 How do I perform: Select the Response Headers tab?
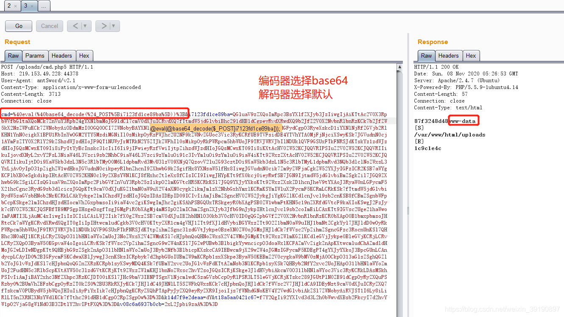(449, 56)
